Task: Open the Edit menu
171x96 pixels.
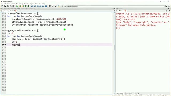Action: 5,4
